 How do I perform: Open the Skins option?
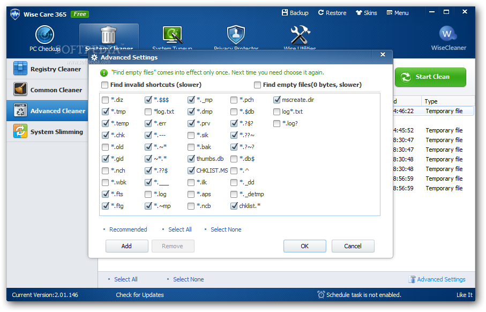click(x=367, y=13)
